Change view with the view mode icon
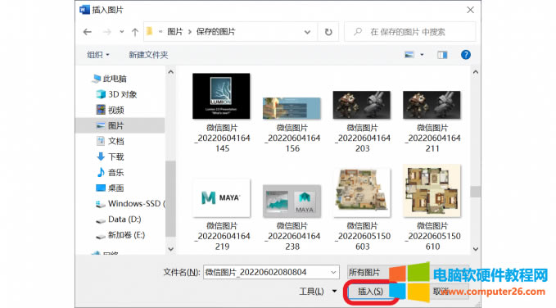556x308 pixels. tap(409, 55)
